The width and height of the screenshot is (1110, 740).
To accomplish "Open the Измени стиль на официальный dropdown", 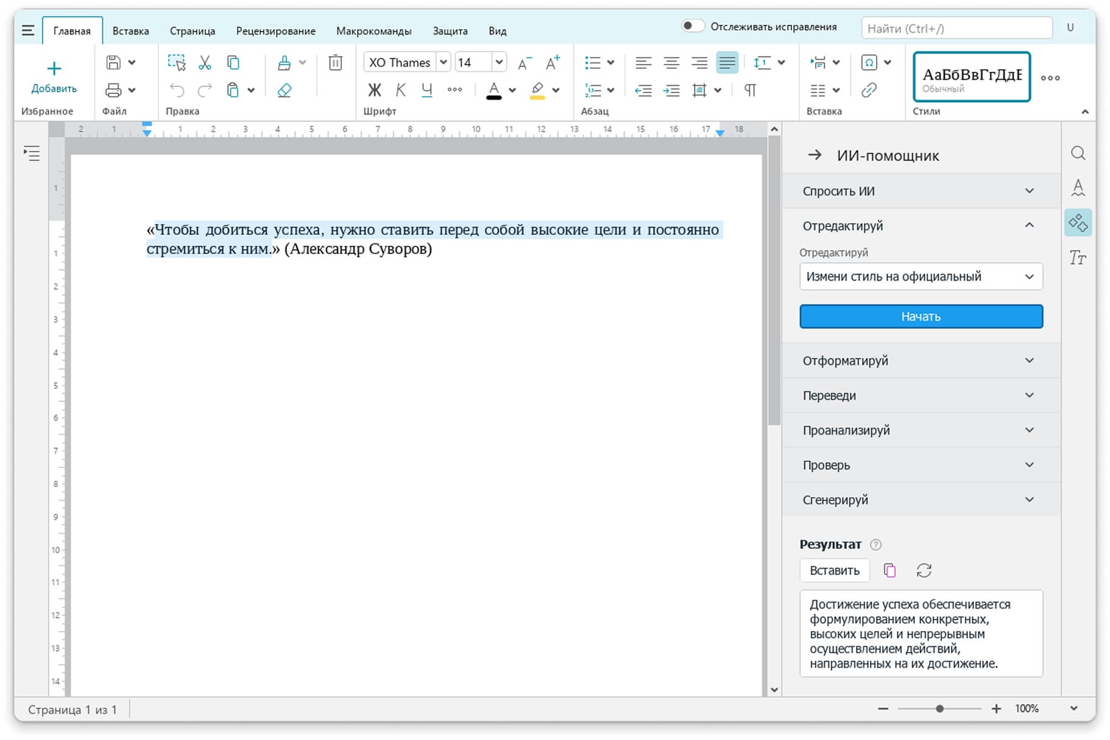I will coord(921,277).
